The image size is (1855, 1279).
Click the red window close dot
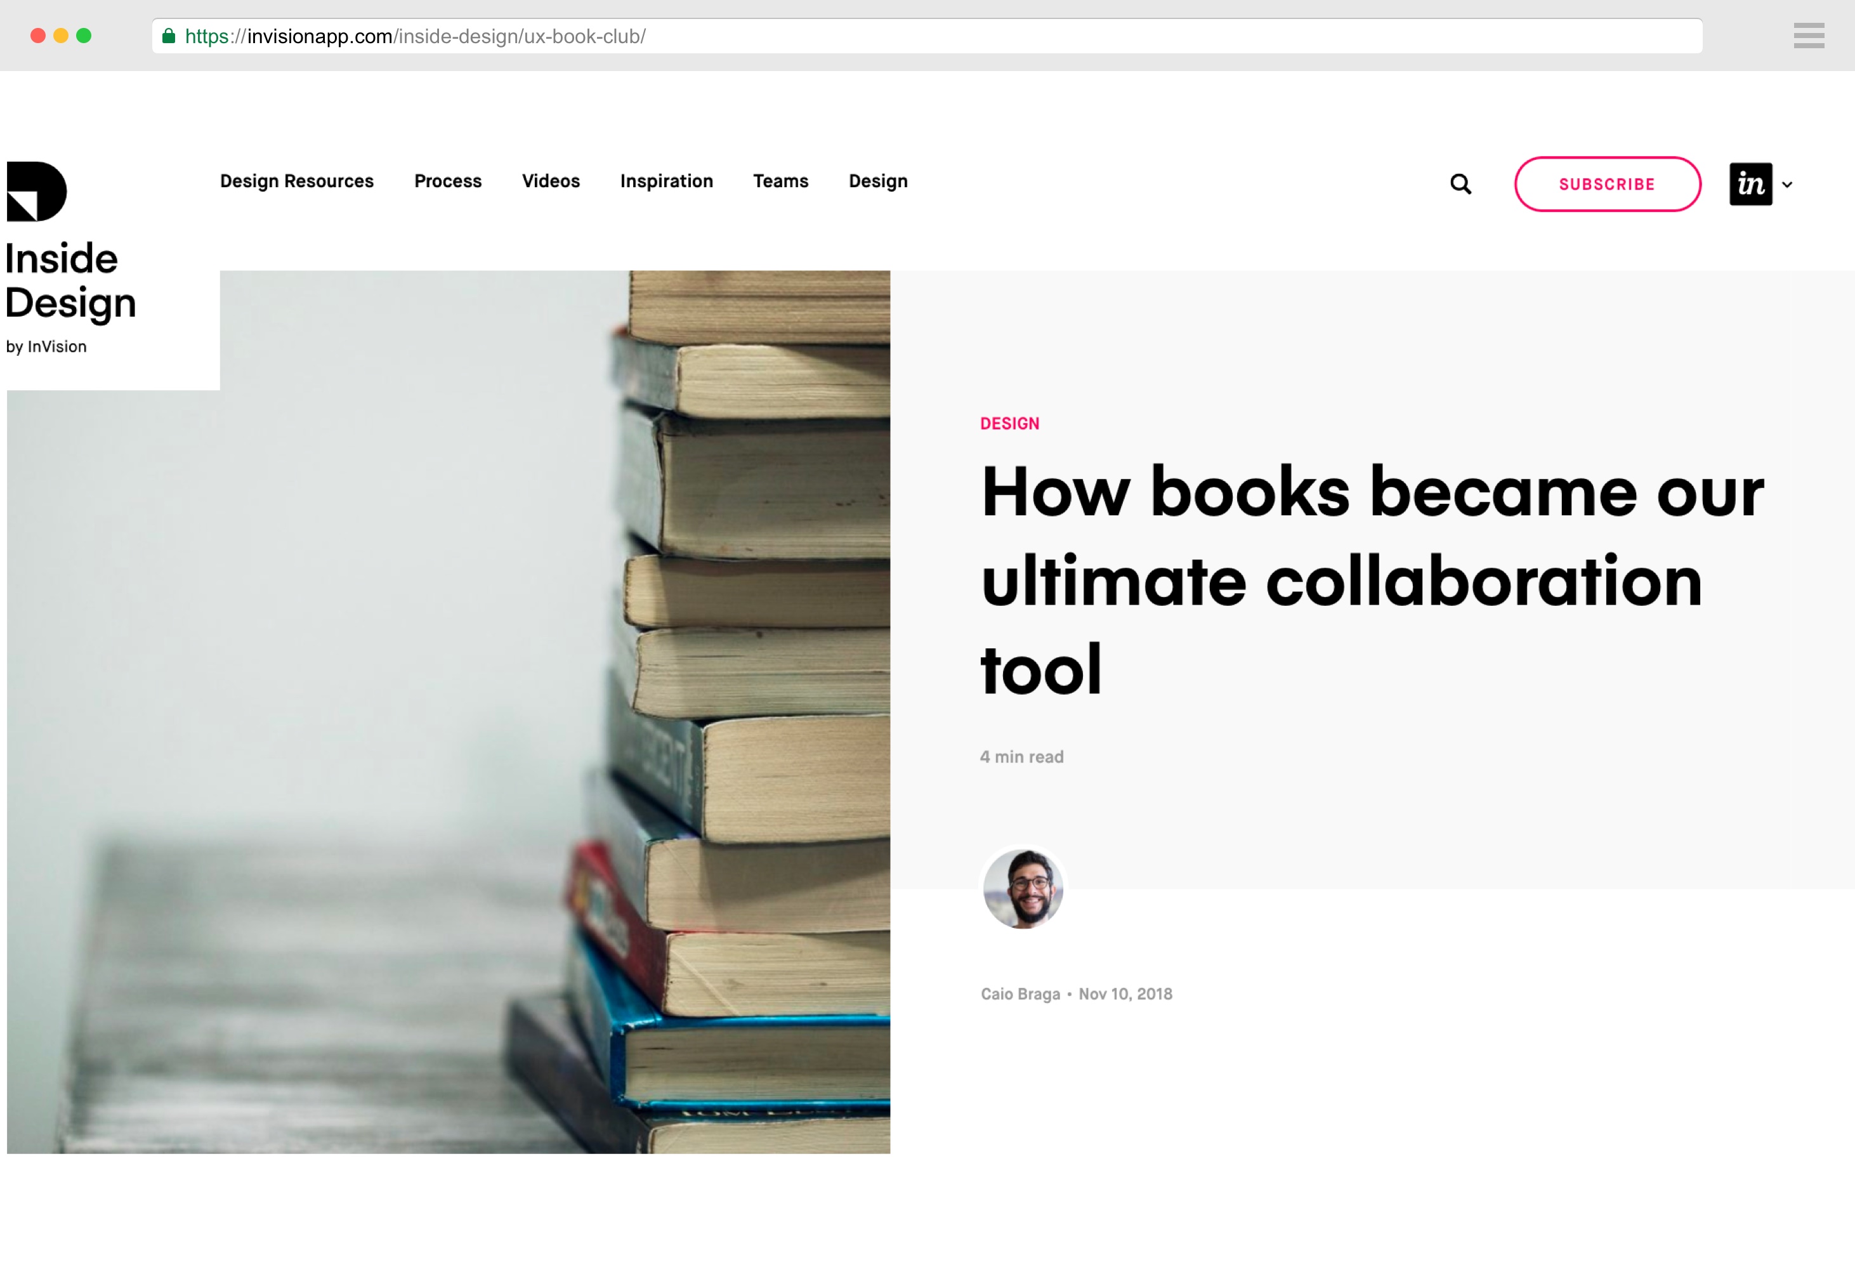point(37,36)
